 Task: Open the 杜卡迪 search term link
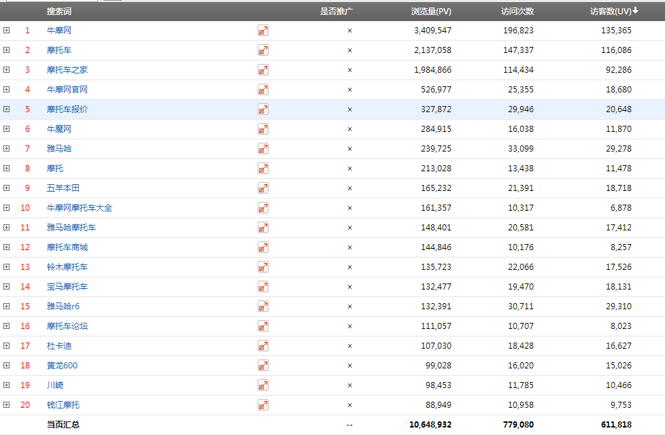(x=59, y=346)
